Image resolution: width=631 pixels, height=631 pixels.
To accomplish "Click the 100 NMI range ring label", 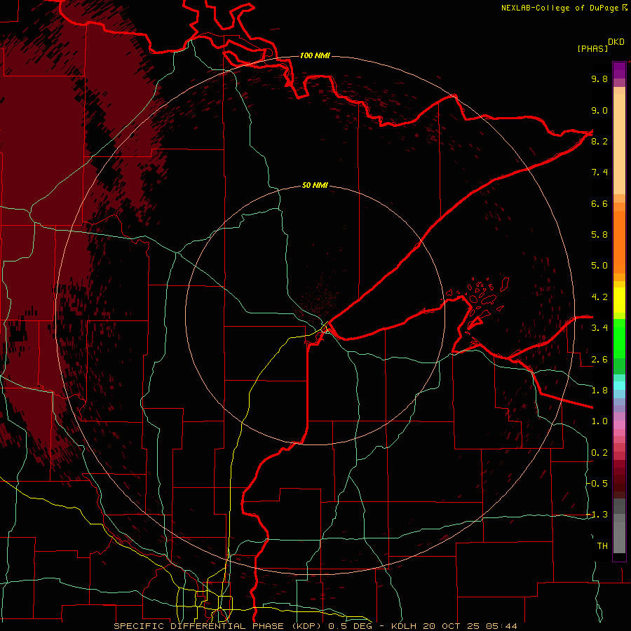I will [x=315, y=55].
